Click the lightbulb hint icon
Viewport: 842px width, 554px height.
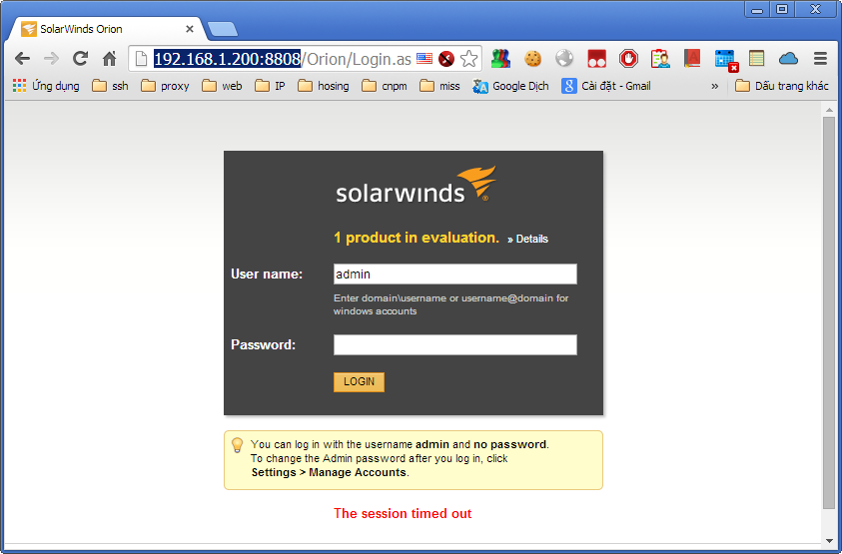point(237,445)
